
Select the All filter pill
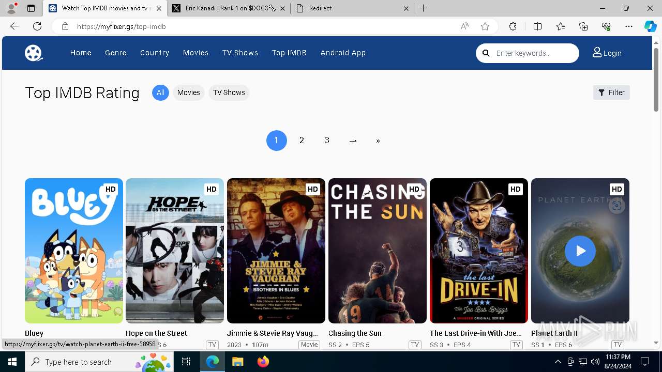(160, 92)
